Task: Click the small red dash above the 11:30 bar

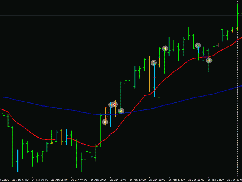Action: click(x=115, y=90)
